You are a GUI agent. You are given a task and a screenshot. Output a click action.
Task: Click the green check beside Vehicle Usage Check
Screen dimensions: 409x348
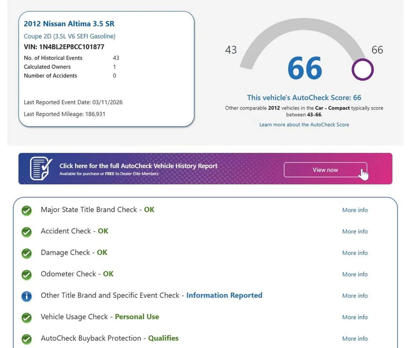coord(27,318)
